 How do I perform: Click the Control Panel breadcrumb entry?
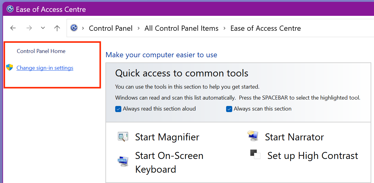(x=111, y=28)
